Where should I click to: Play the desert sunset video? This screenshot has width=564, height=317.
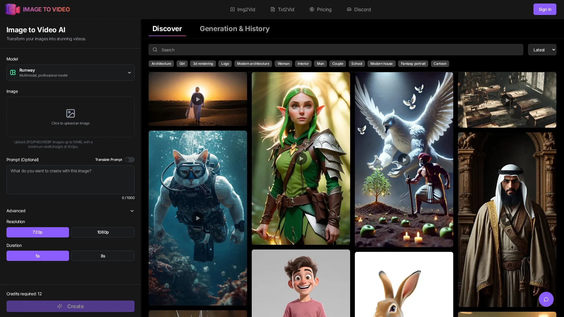tap(198, 99)
